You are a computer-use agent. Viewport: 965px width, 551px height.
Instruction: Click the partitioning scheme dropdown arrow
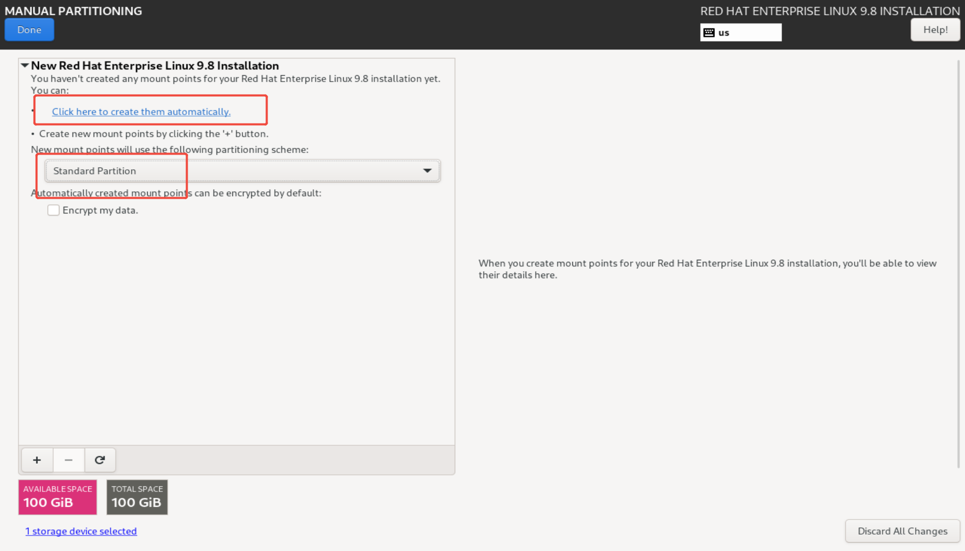427,171
